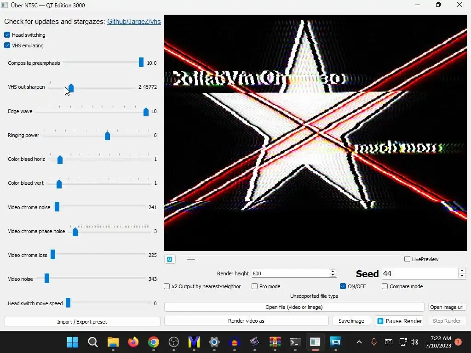Click the star video preview image
The image size is (471, 353).
pyautogui.click(x=315, y=133)
